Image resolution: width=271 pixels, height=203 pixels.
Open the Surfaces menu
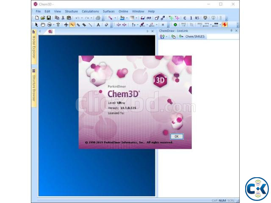[108, 11]
